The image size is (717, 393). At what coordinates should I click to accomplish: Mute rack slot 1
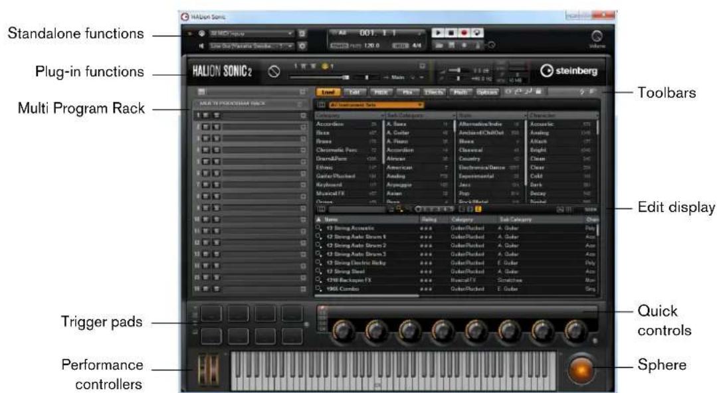[x=206, y=116]
